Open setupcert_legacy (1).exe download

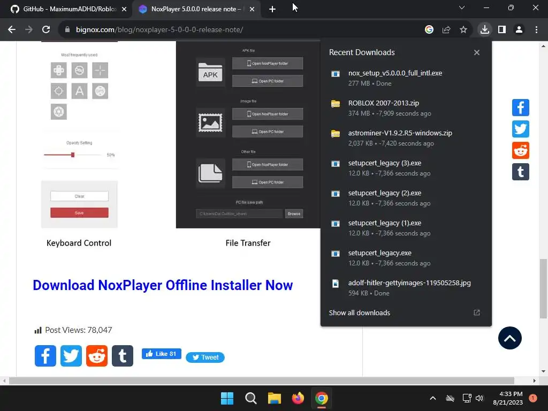406,228
